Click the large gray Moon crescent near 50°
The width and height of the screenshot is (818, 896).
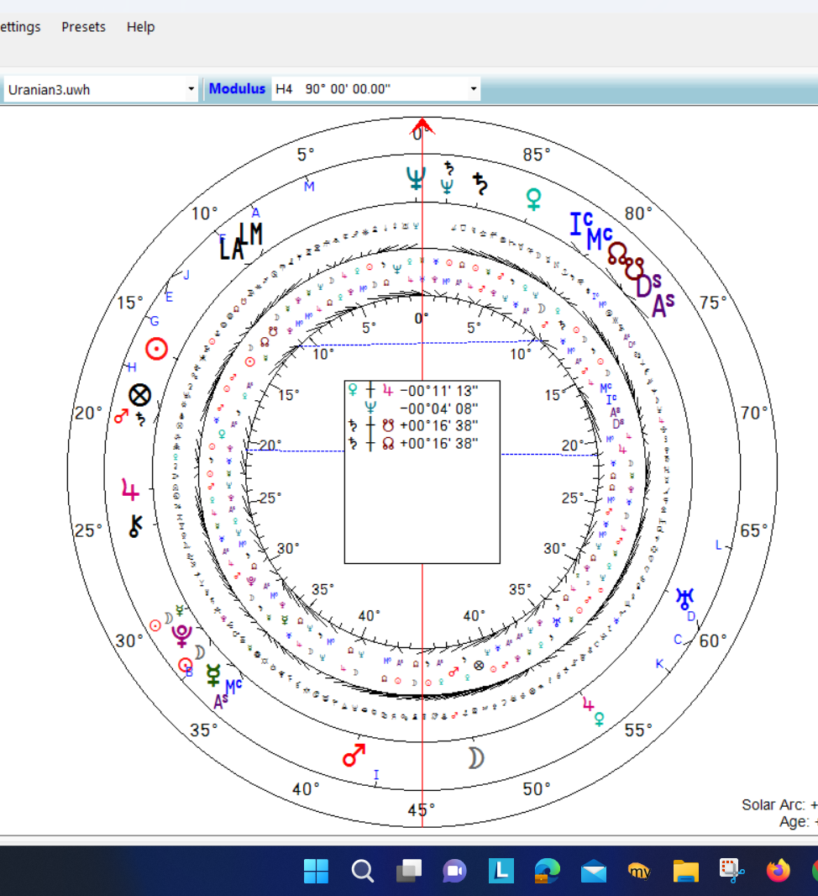point(476,757)
